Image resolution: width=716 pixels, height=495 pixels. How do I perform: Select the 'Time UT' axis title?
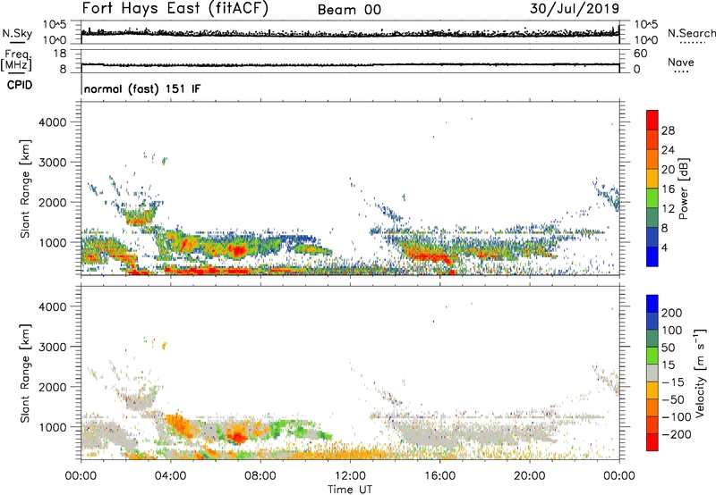coord(350,490)
